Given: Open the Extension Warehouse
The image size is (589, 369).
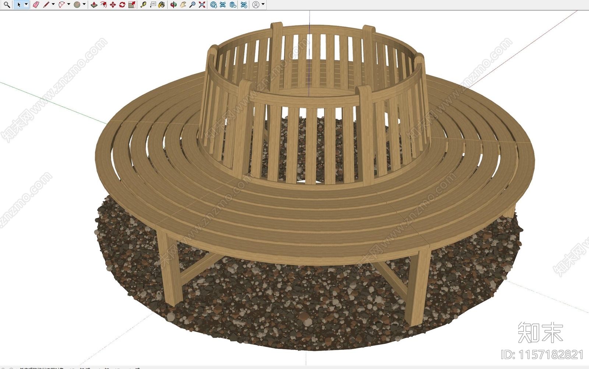Looking at the screenshot, I should click(x=223, y=5).
